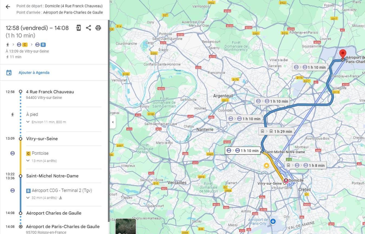Viewport: 365px width, 234px height.
Task: Click the '1 h 10 min' label near Colombes
Action: click(244, 119)
